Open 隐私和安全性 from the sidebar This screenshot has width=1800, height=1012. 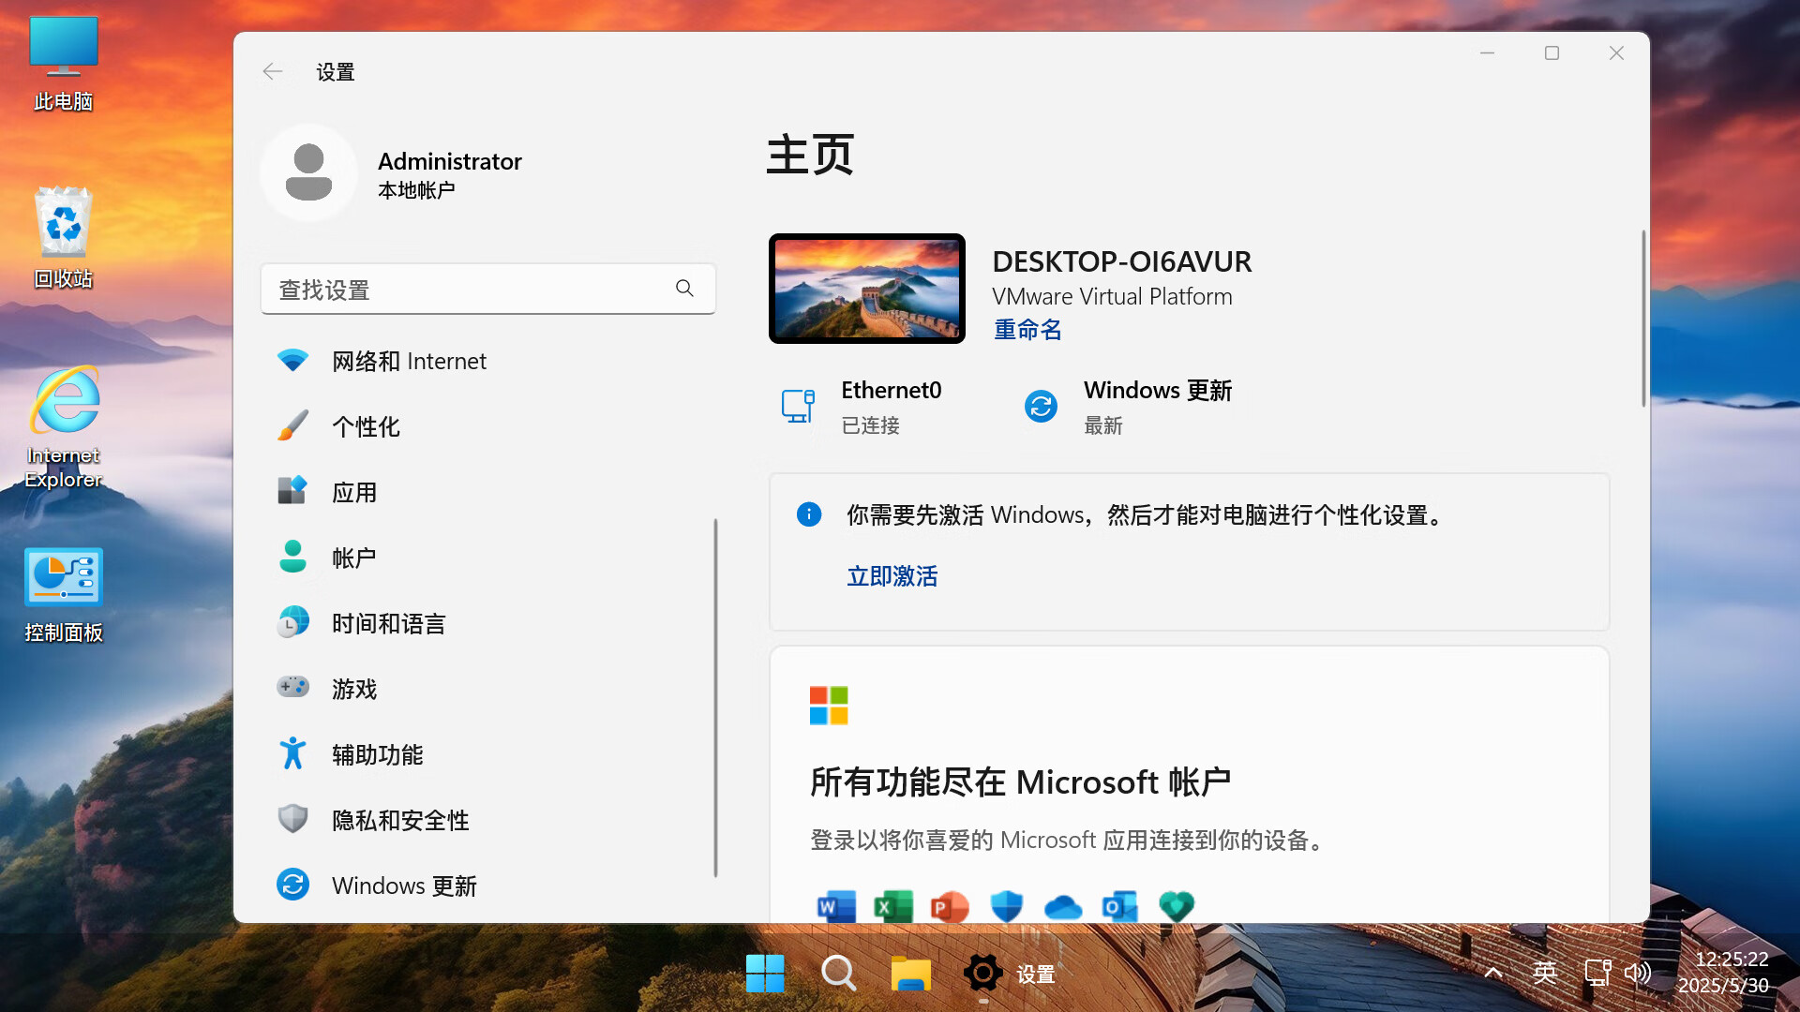(400, 819)
